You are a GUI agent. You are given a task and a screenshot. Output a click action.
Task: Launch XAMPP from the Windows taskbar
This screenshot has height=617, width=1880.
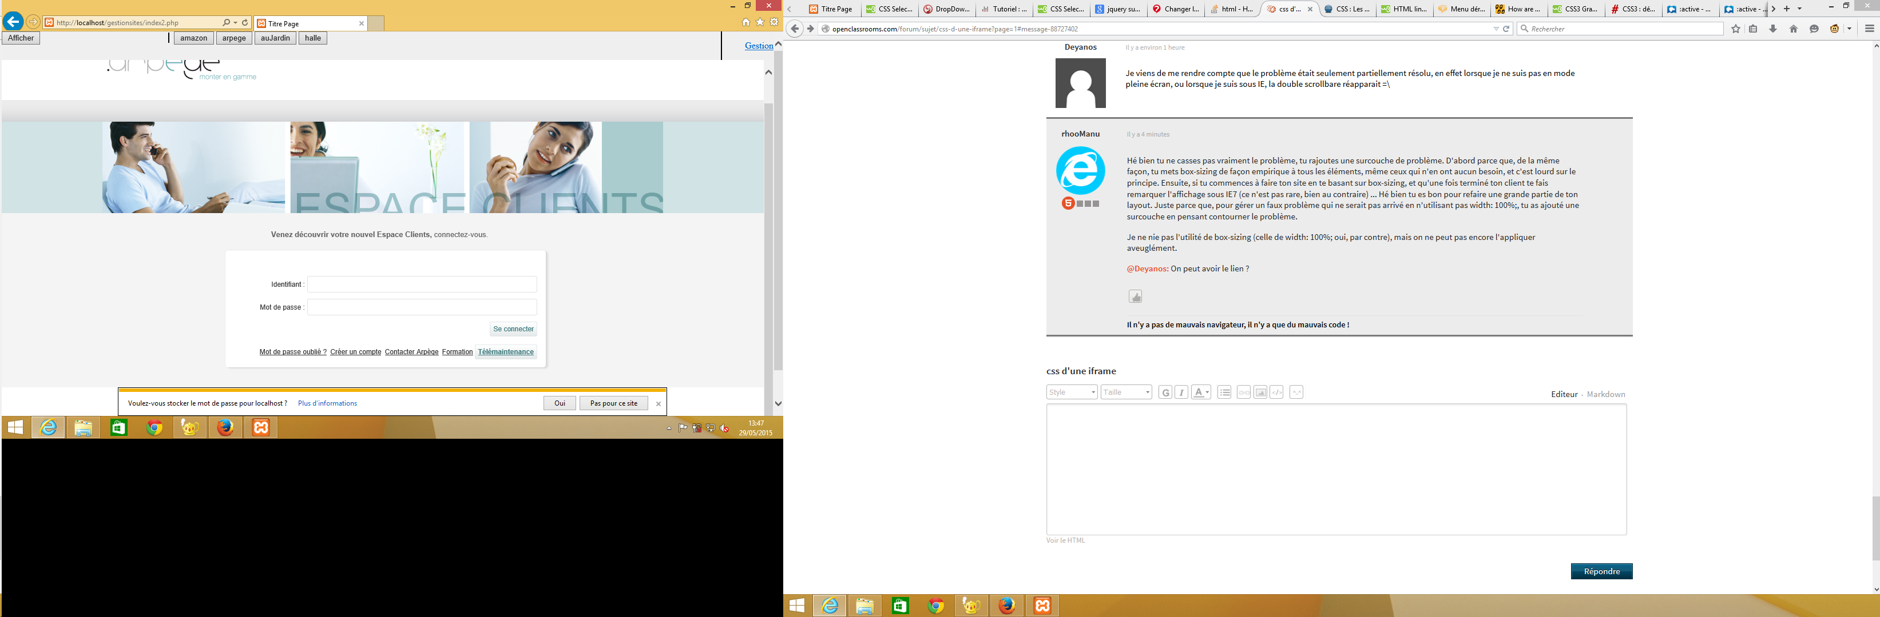[1043, 606]
